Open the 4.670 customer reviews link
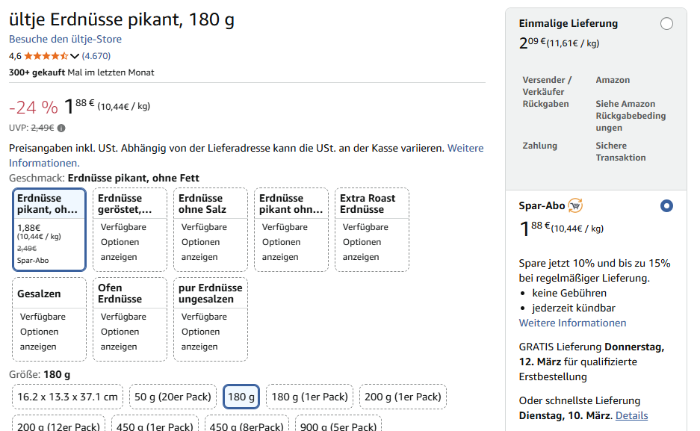 tap(96, 56)
